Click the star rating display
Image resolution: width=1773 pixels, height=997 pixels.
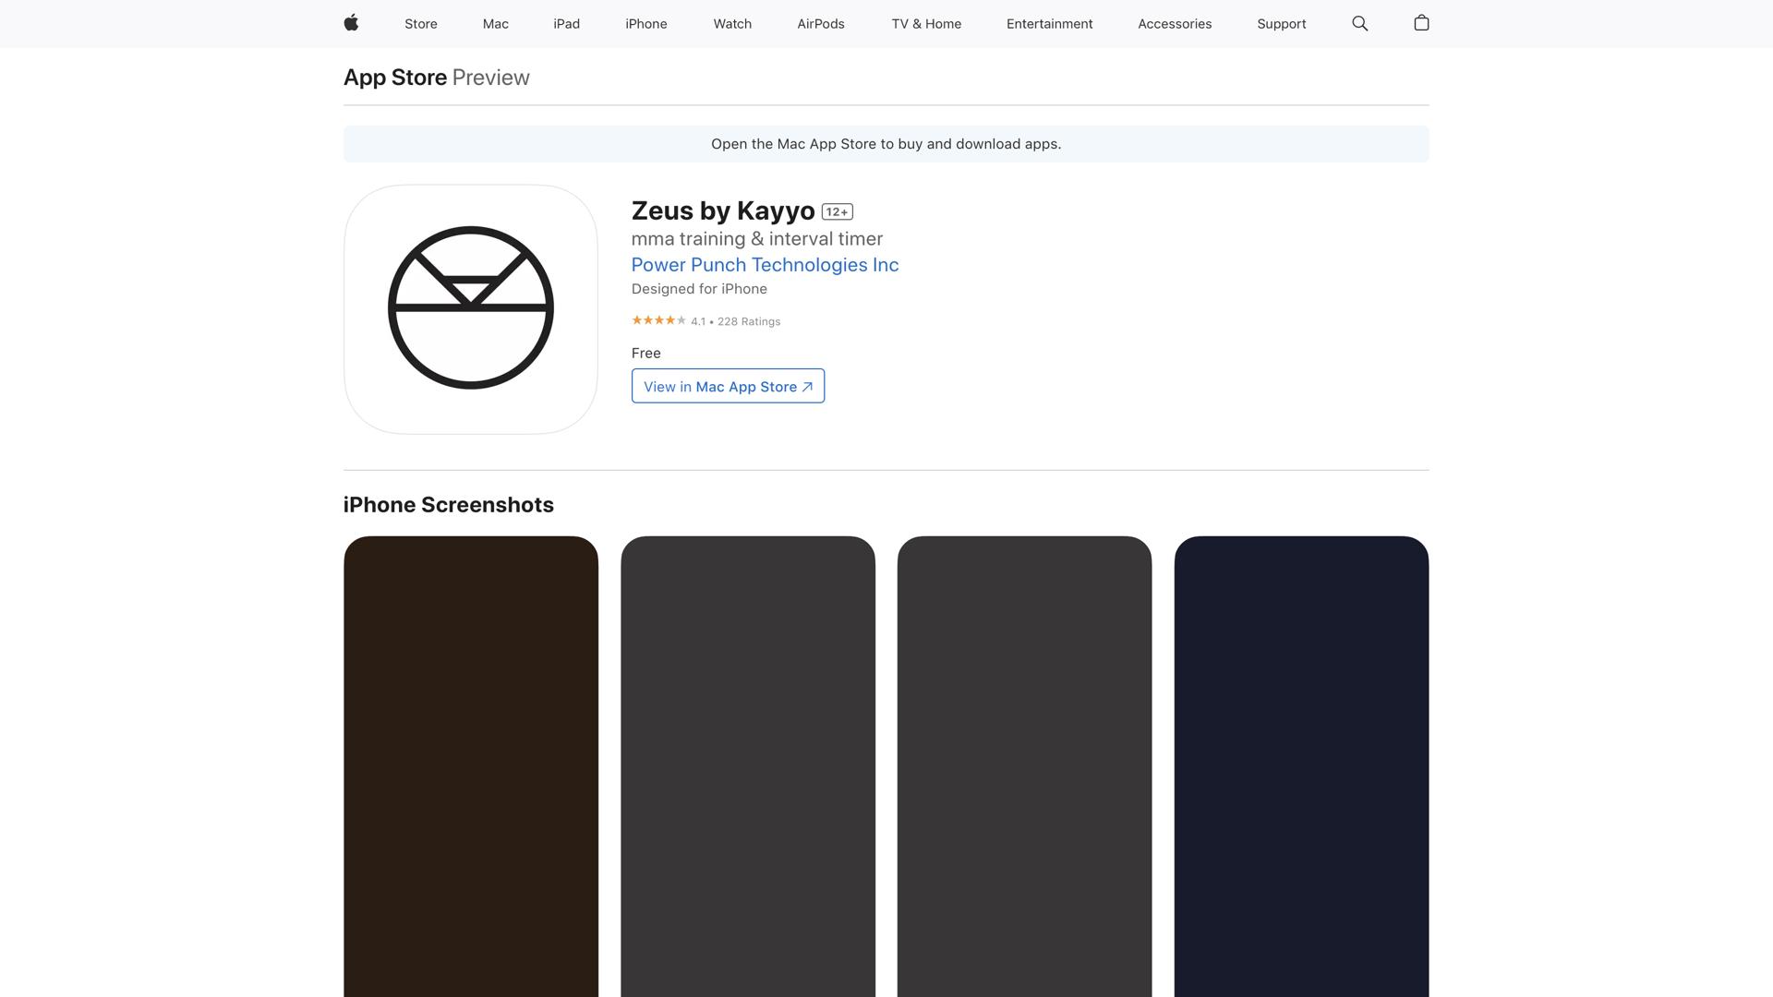click(x=658, y=320)
